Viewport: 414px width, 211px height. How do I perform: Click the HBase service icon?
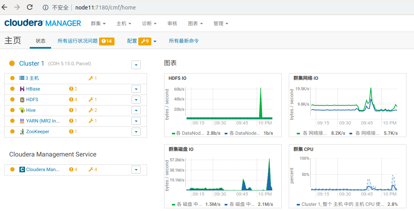click(22, 89)
